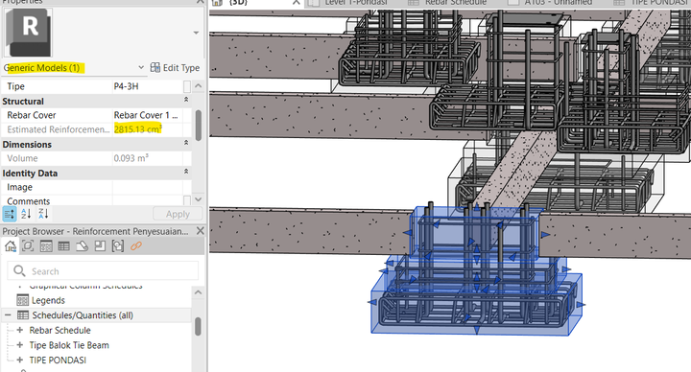Click the Apply button
The height and width of the screenshot is (372, 691).
tap(178, 214)
